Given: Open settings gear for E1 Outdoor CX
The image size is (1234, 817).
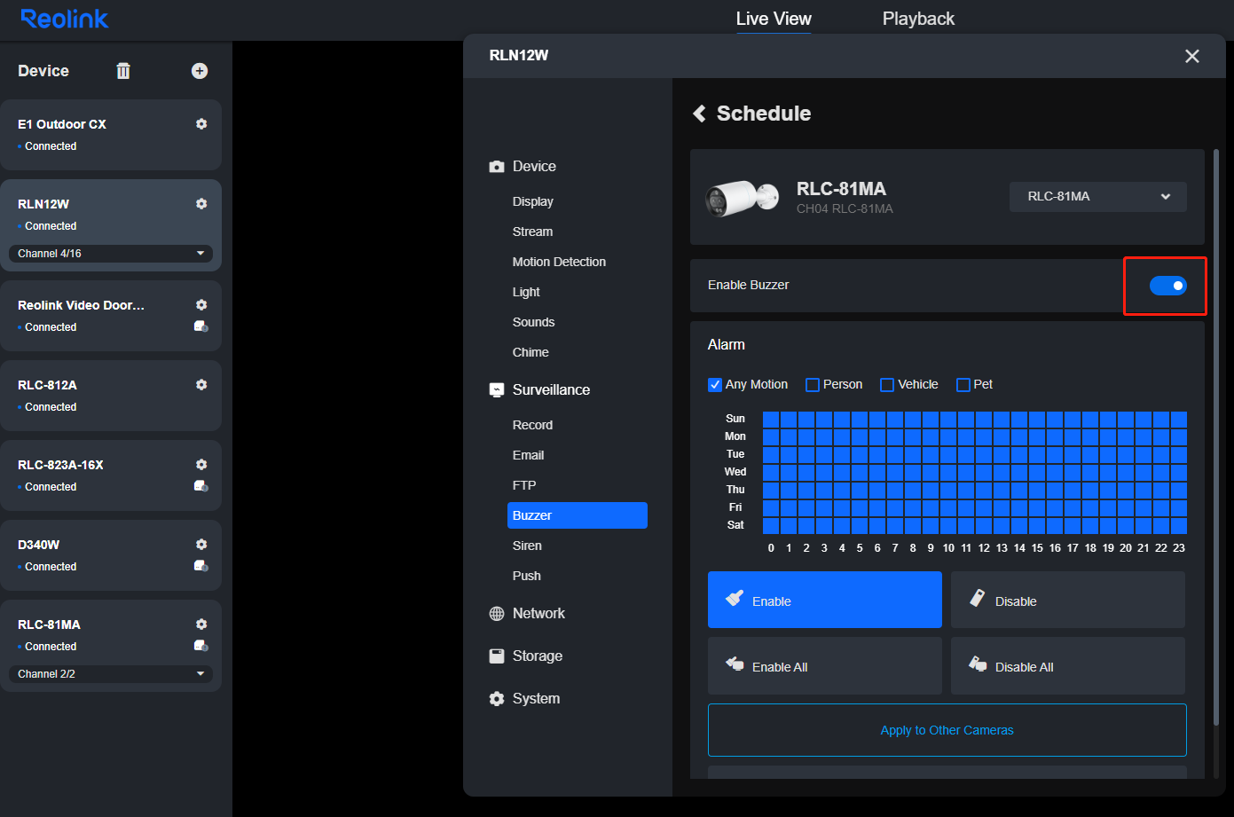Looking at the screenshot, I should [x=201, y=124].
